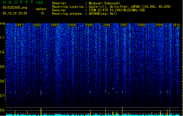The width and height of the screenshot is (183, 116).
Task: Click the 2009 time marker
Action: click(x=159, y=25)
